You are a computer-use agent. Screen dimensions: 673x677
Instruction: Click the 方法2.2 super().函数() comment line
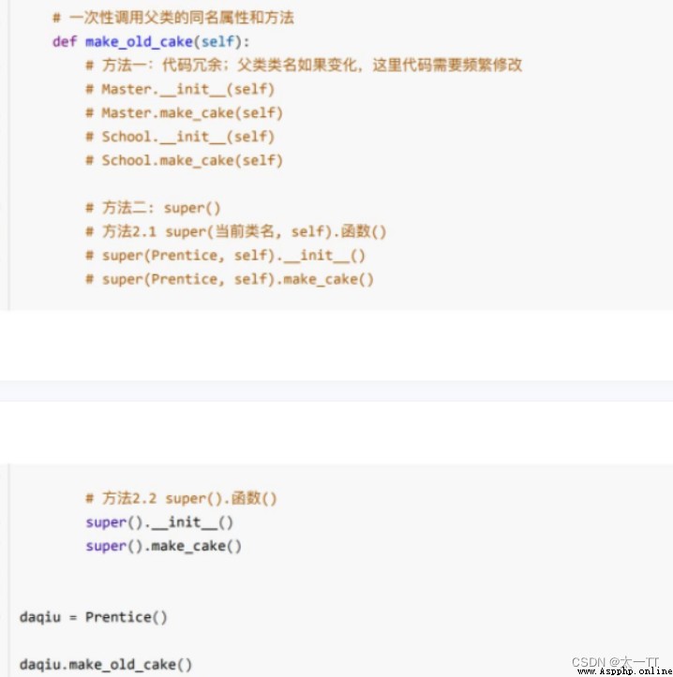[x=181, y=499]
